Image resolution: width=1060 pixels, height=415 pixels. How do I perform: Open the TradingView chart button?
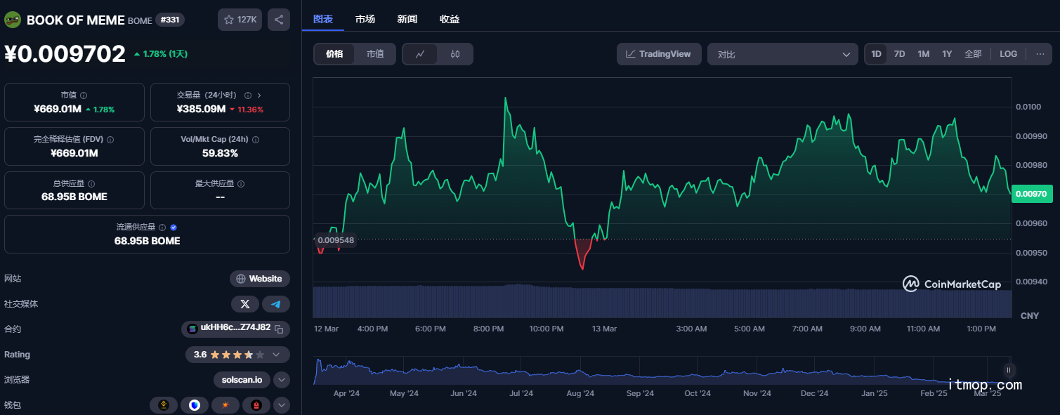click(659, 54)
